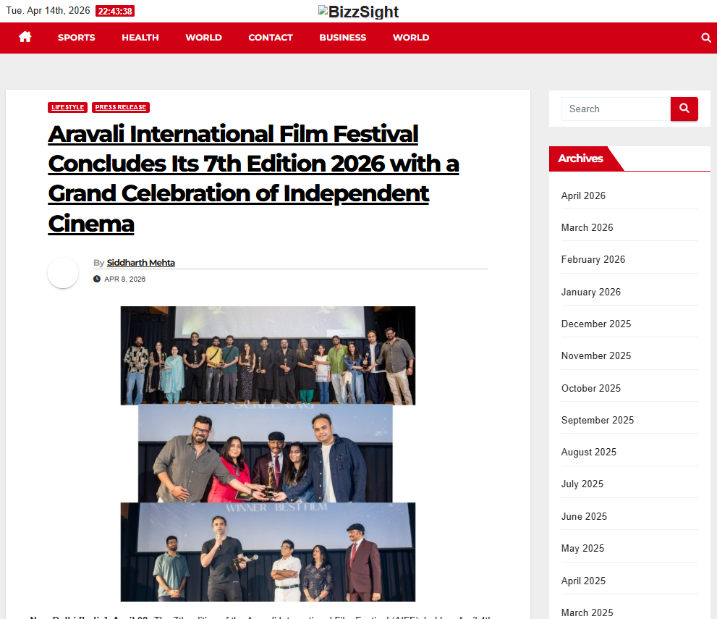
Task: Click the clock icon beside APR 8, 2026
Action: (x=97, y=279)
